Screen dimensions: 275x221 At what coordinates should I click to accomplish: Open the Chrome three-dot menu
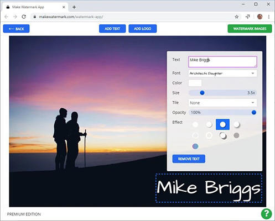[x=269, y=17]
